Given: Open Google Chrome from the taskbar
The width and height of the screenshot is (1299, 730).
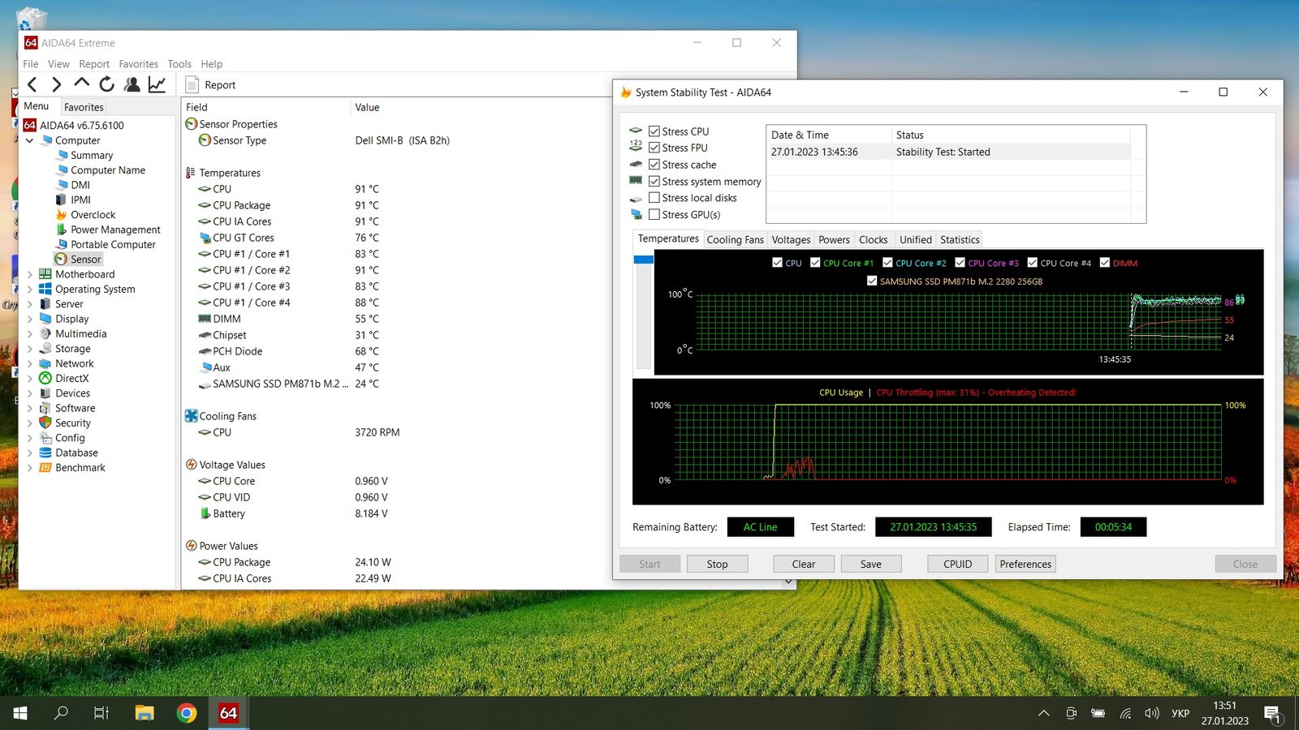Looking at the screenshot, I should 187,713.
